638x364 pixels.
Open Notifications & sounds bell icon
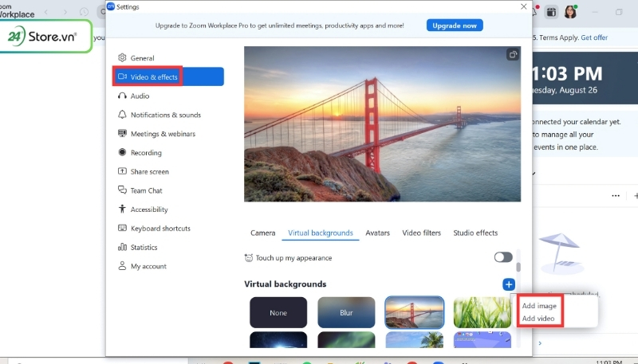122,115
